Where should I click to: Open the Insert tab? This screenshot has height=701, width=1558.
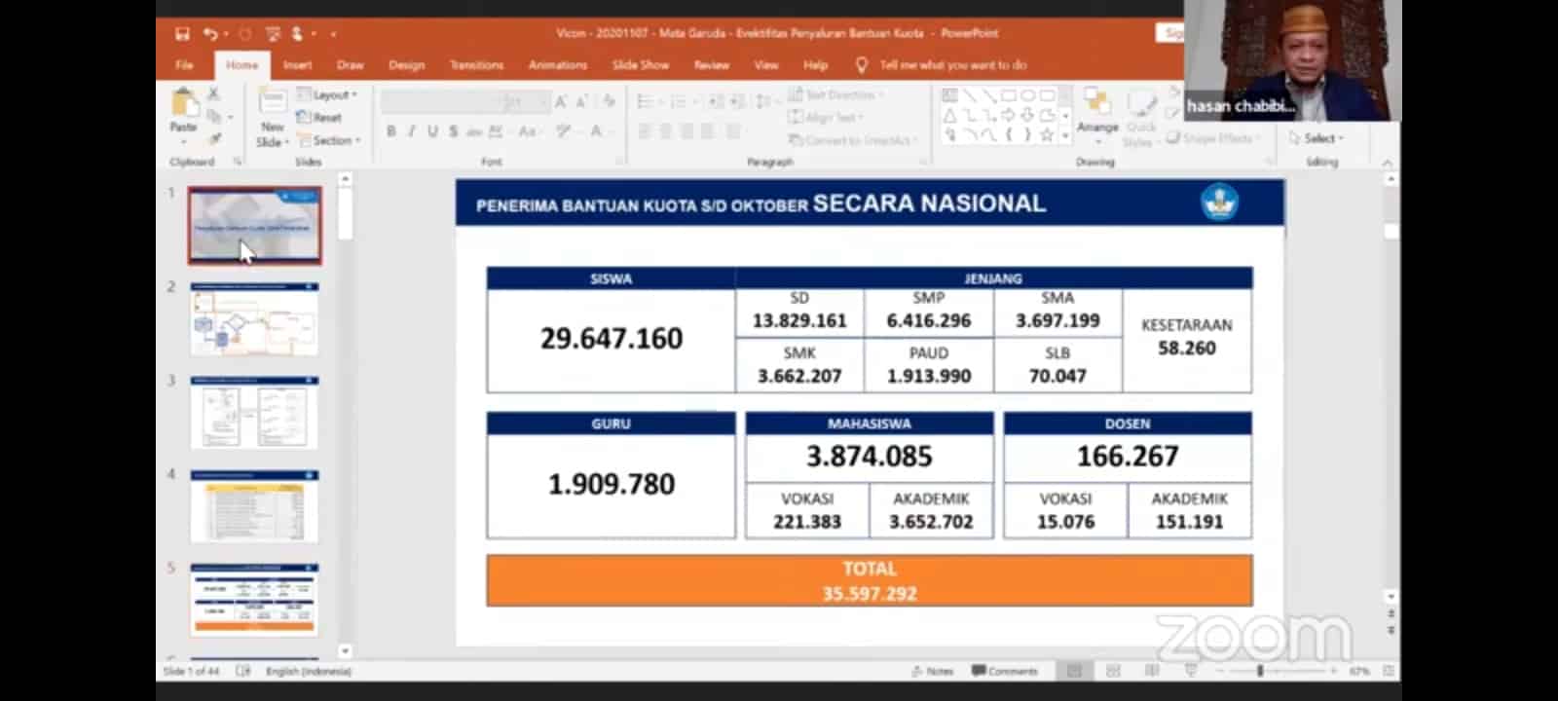pos(298,65)
